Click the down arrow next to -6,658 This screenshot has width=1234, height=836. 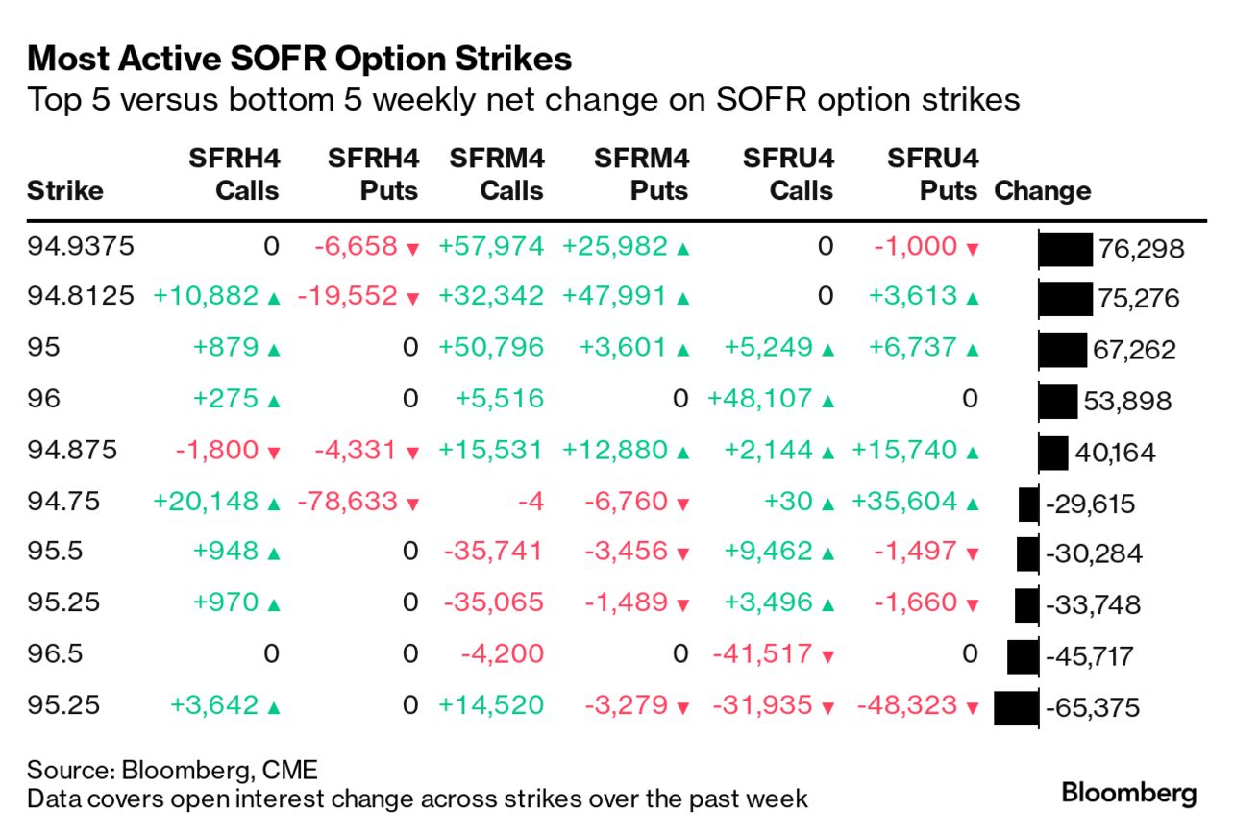click(x=412, y=249)
